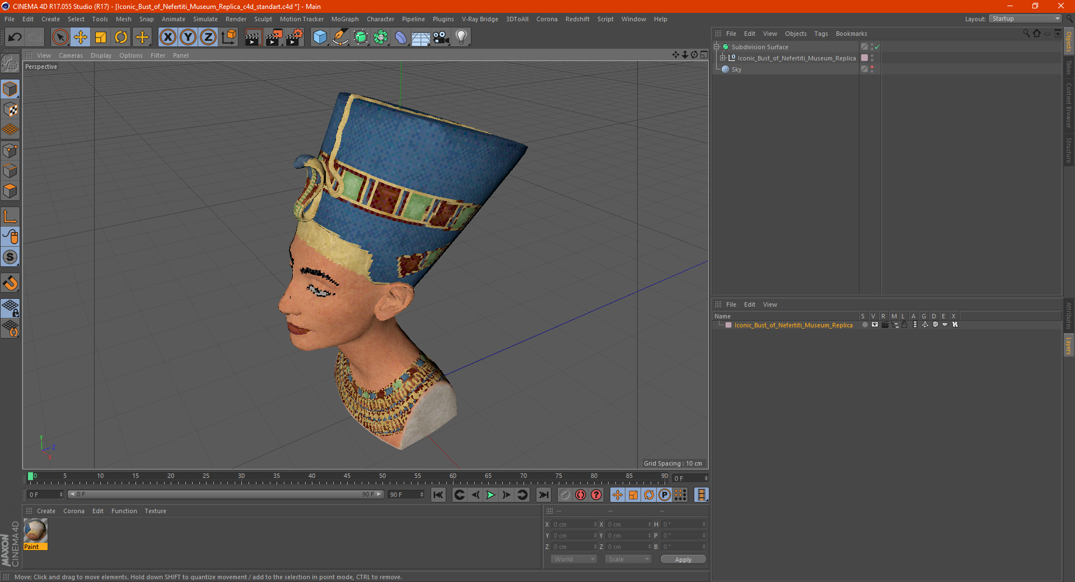The width and height of the screenshot is (1075, 582).
Task: Add a Light object
Action: 461,37
